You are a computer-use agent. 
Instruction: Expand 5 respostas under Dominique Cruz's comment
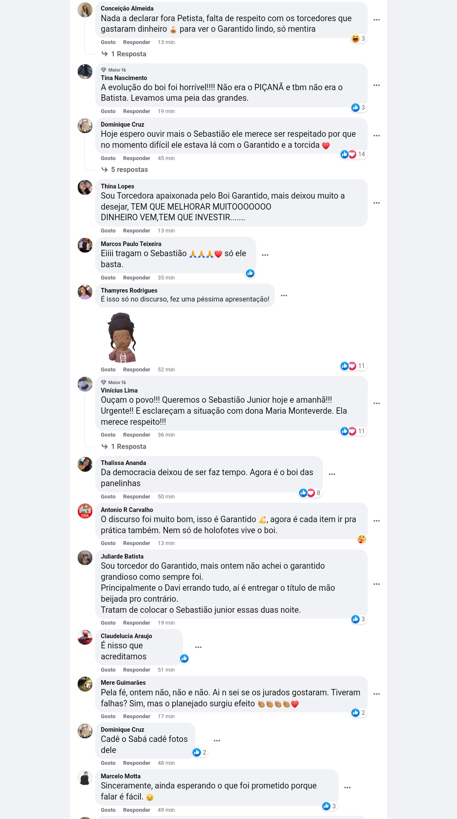click(x=125, y=169)
